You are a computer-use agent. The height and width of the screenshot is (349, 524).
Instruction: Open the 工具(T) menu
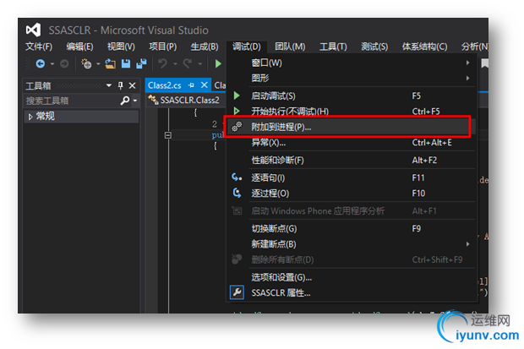click(333, 46)
